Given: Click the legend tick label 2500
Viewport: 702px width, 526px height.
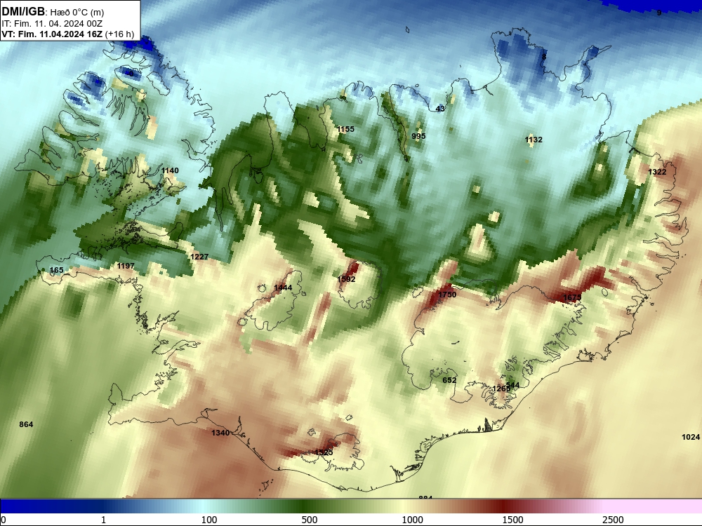Looking at the screenshot, I should [x=613, y=520].
